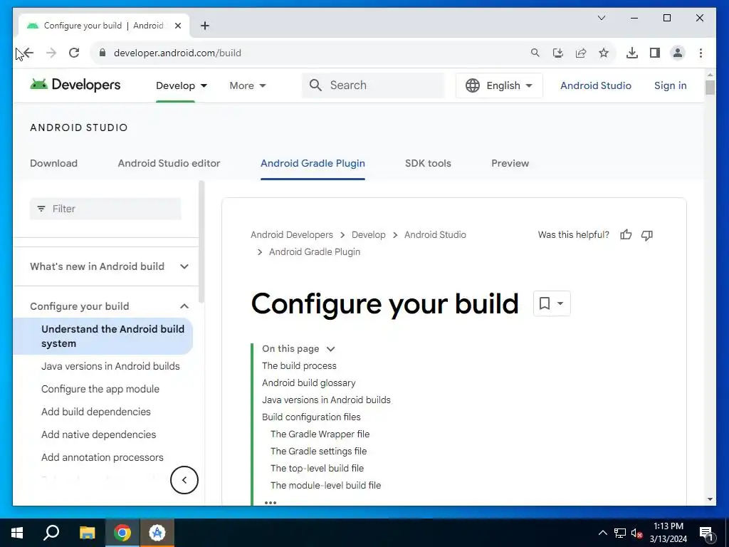
Task: Click the site Search box
Action: coord(373,85)
